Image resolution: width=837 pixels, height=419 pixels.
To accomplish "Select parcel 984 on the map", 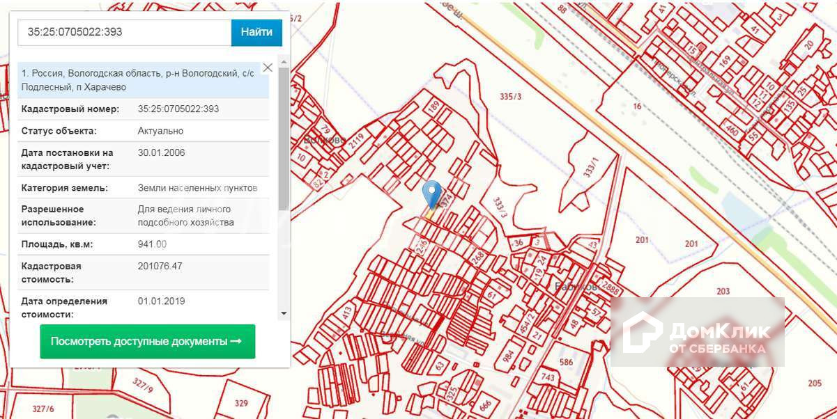I will pyautogui.click(x=506, y=354).
